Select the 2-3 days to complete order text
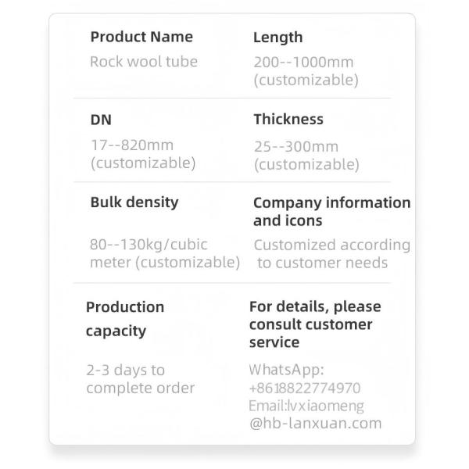The height and width of the screenshot is (469, 469). 140,378
